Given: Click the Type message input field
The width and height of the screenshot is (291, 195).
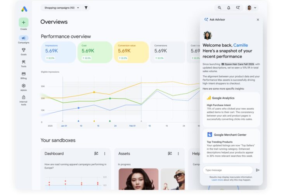Looking at the screenshot, I should [228, 170].
